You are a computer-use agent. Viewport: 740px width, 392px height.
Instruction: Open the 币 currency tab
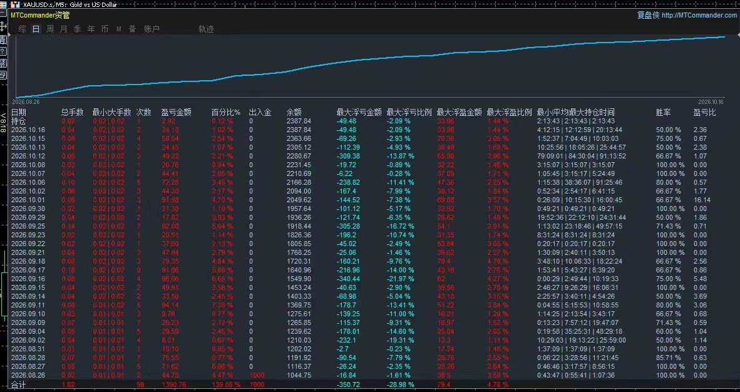(x=105, y=29)
